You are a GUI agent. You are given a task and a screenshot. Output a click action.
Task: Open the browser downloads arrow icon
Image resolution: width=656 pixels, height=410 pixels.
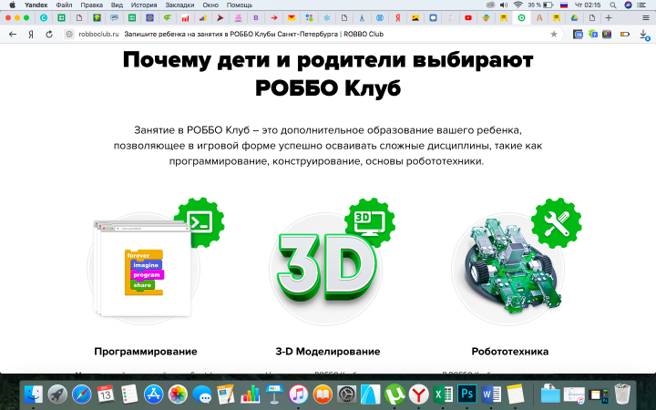(644, 35)
